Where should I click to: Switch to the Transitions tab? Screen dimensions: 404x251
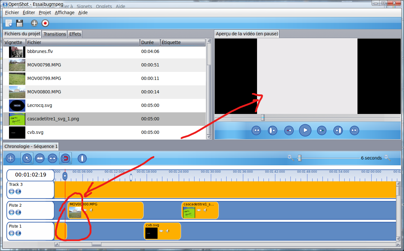(x=55, y=34)
